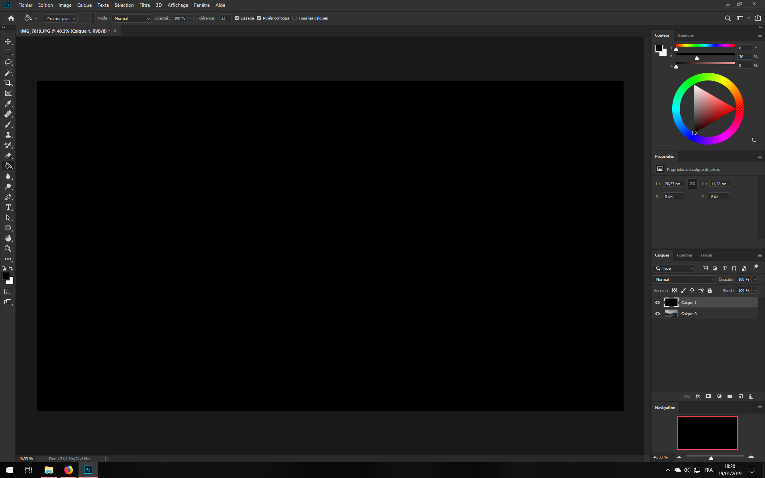Screen dimensions: 765x478
Task: Select the Clone Stamp tool
Action: pyautogui.click(x=8, y=135)
